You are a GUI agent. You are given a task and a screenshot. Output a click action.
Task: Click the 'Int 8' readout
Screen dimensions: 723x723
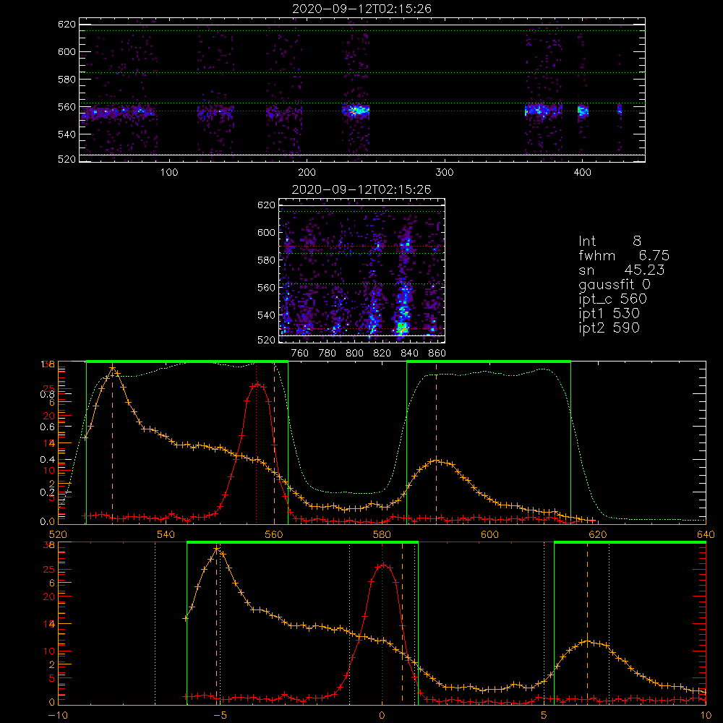(x=609, y=241)
